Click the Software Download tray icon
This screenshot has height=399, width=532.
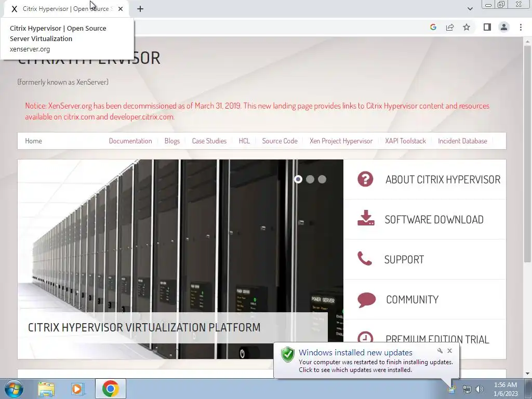366,218
